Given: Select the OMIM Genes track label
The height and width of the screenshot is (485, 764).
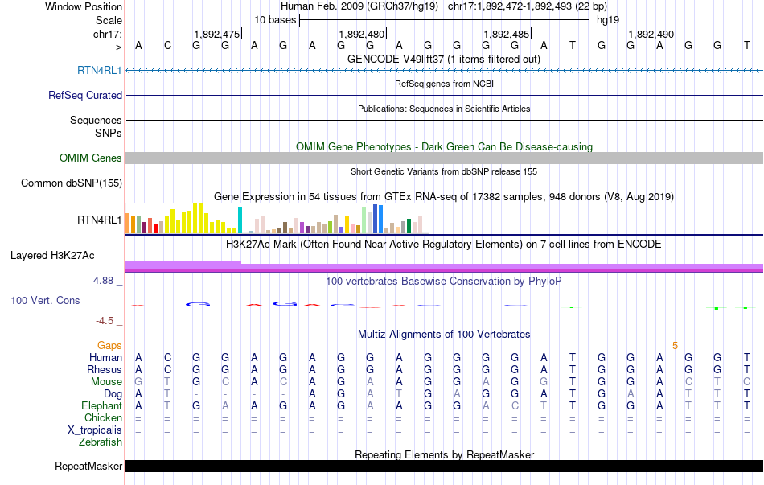Looking at the screenshot, I should 91,158.
